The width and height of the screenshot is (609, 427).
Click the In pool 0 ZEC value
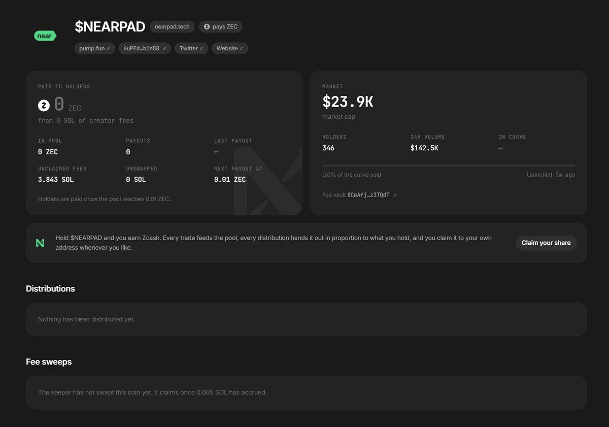[x=48, y=152]
